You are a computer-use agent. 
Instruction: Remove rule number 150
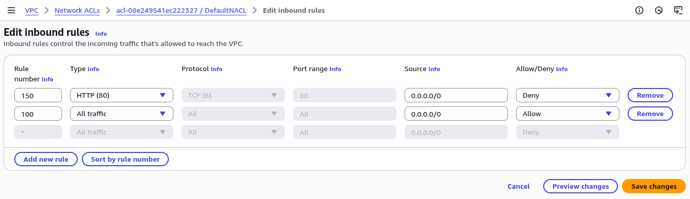pos(650,95)
